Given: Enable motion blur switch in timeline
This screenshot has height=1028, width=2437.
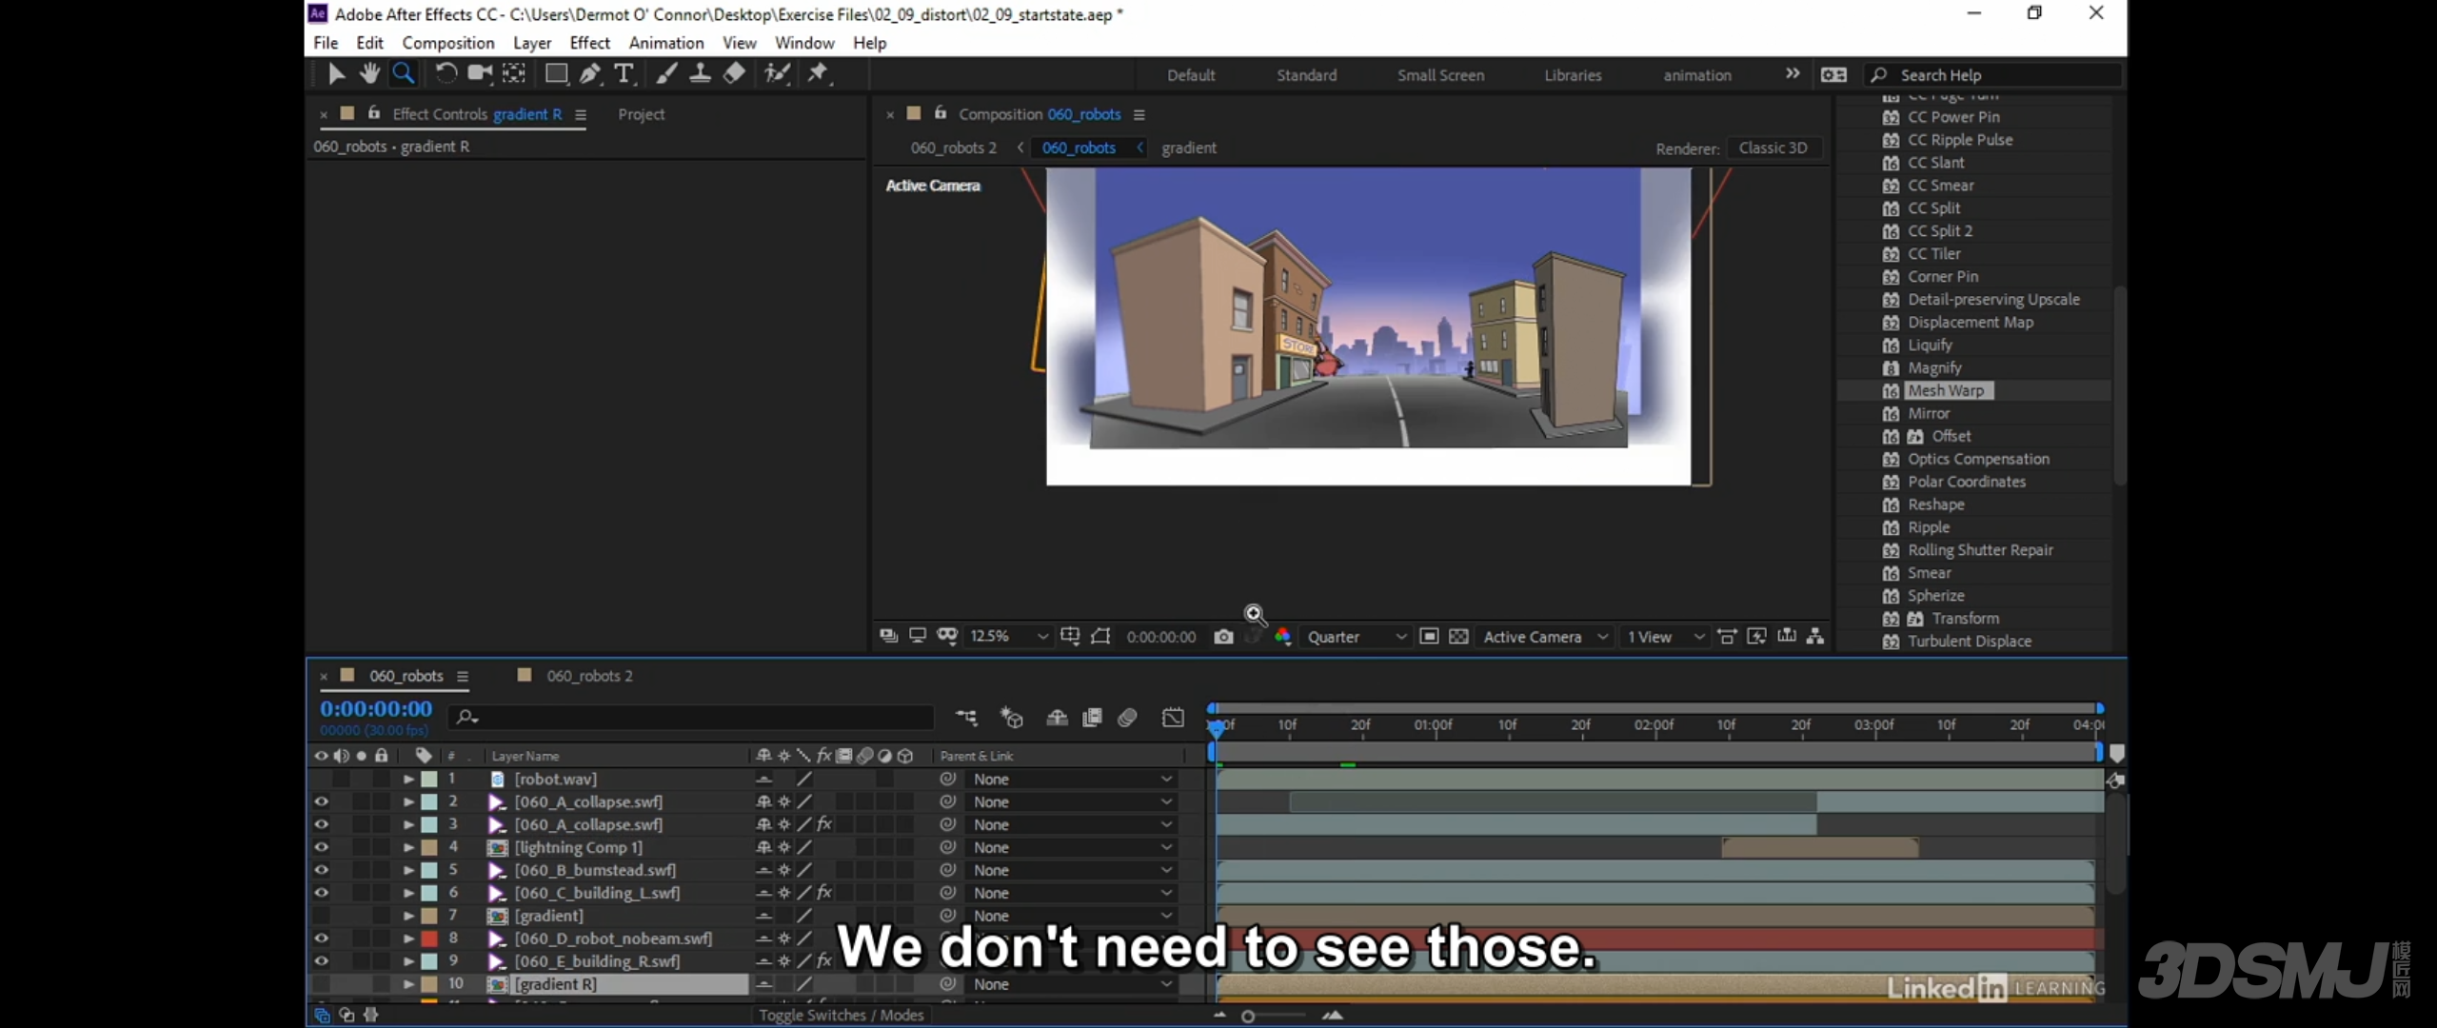Looking at the screenshot, I should 1127,718.
